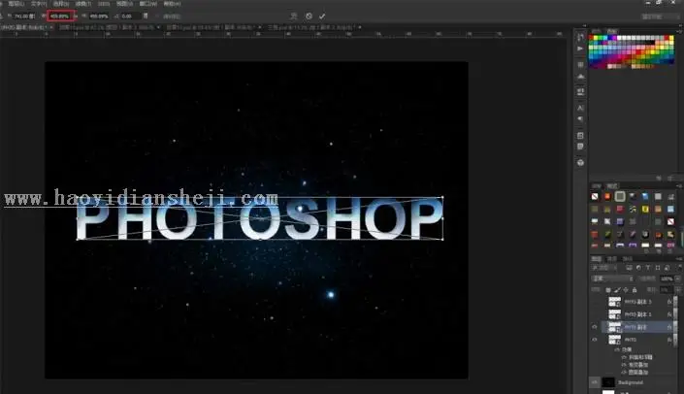The height and width of the screenshot is (394, 684).
Task: Commit the transform with the checkmark icon
Action: coord(322,16)
